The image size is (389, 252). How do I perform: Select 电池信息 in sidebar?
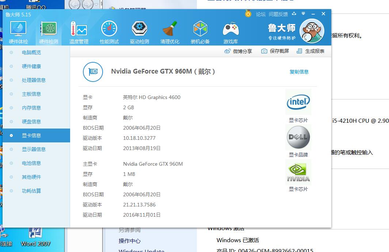point(36,163)
